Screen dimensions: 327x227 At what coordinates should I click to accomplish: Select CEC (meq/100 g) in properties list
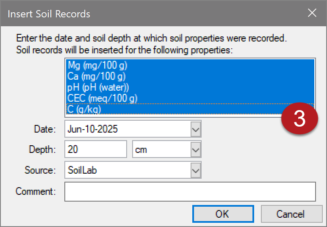coord(190,98)
